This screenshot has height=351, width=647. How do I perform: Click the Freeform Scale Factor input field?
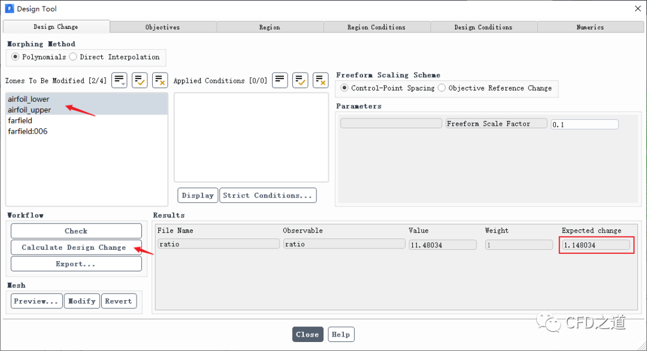point(584,124)
